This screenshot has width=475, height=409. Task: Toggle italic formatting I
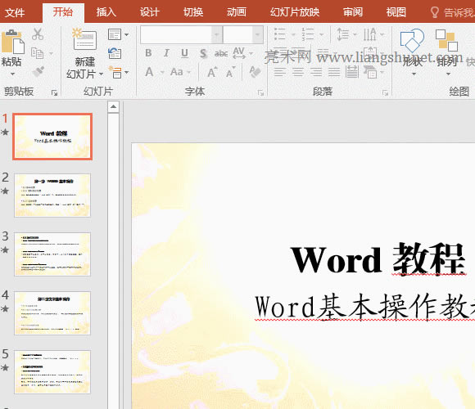pos(166,53)
